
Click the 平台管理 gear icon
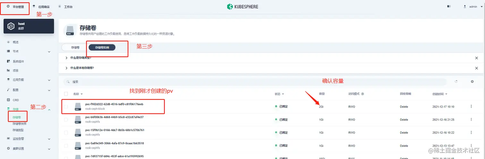click(x=8, y=6)
